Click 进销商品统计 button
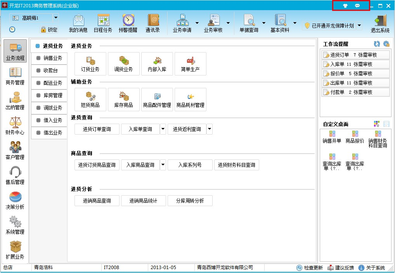The image size is (395, 273). tap(143, 201)
